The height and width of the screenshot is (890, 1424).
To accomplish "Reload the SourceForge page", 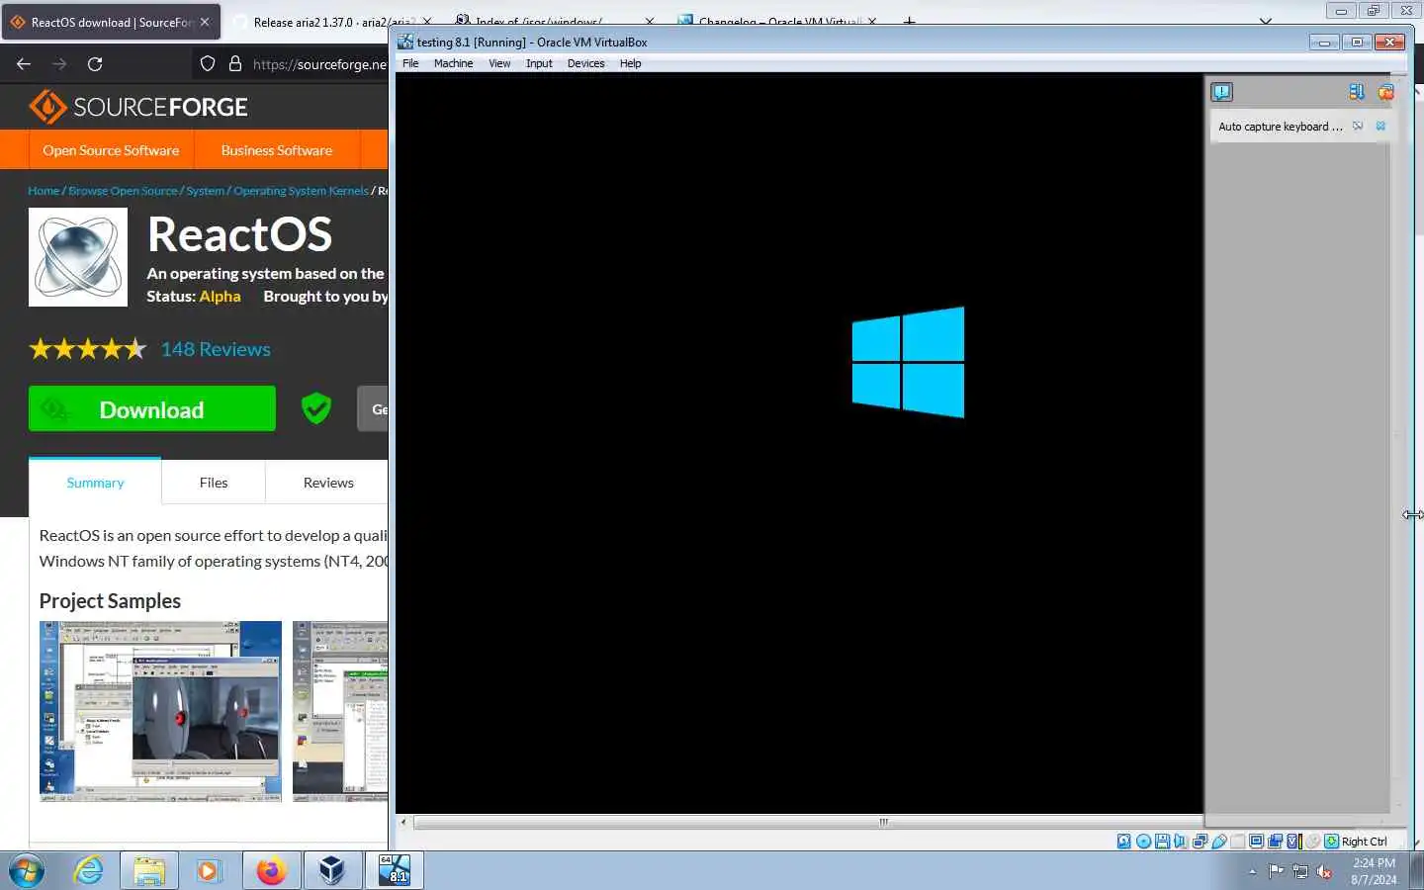I will pyautogui.click(x=95, y=64).
